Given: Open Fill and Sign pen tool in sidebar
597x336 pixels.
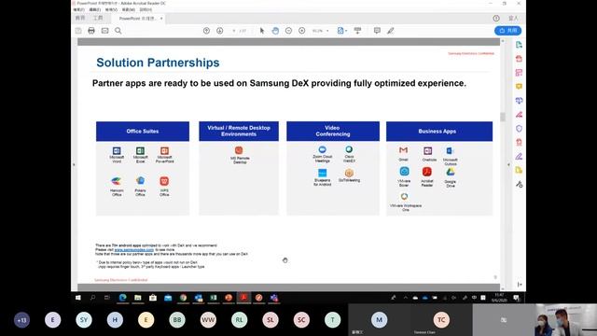Looking at the screenshot, I should pyautogui.click(x=519, y=156).
